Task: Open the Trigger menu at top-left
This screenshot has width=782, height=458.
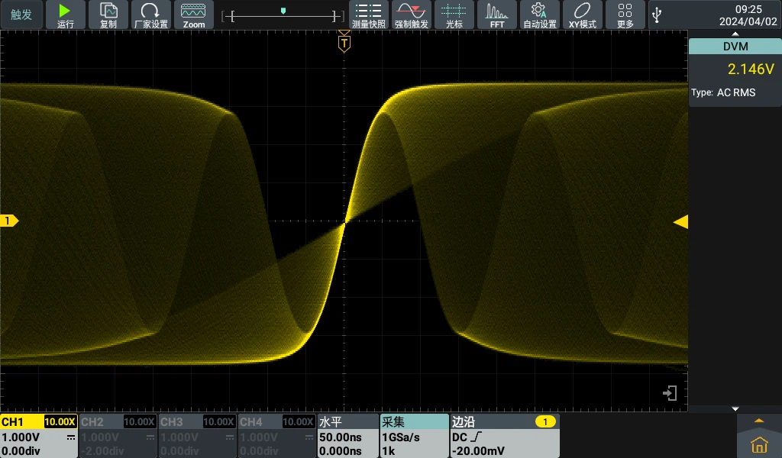Action: coord(21,15)
